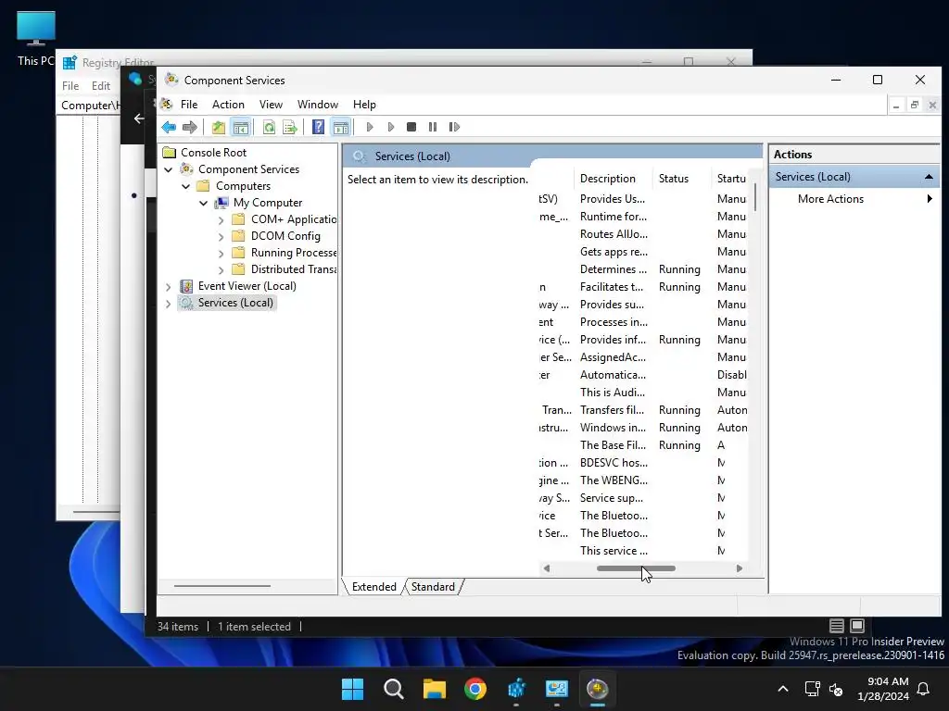Select the DCOM Config folder icon
The image size is (949, 711).
239,236
